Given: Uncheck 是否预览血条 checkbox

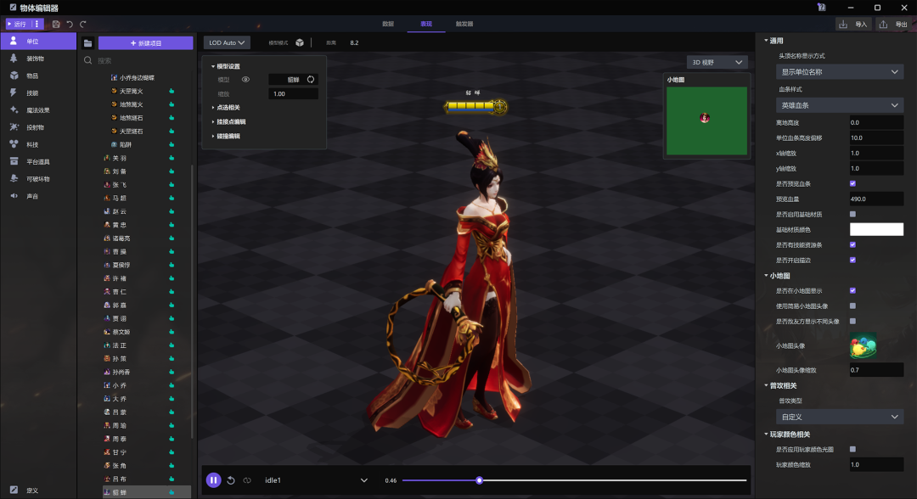Looking at the screenshot, I should point(852,183).
